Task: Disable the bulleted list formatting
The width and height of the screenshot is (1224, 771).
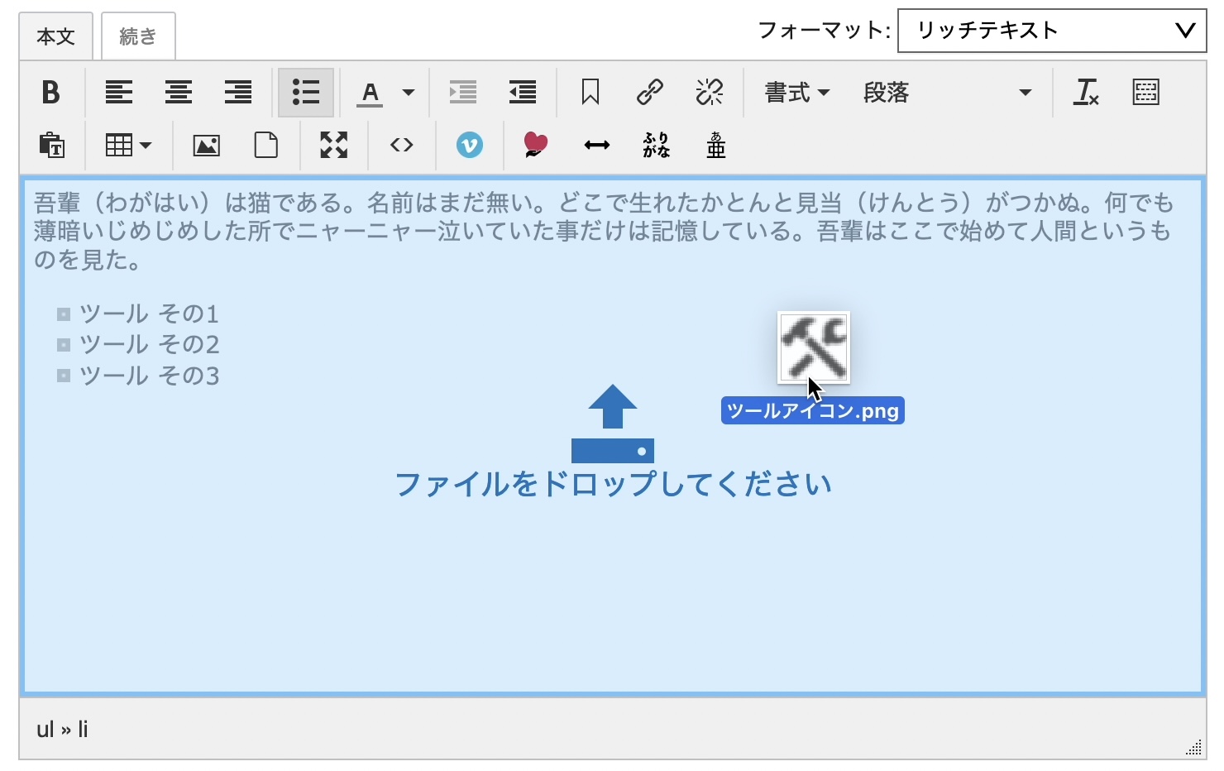Action: 305,93
